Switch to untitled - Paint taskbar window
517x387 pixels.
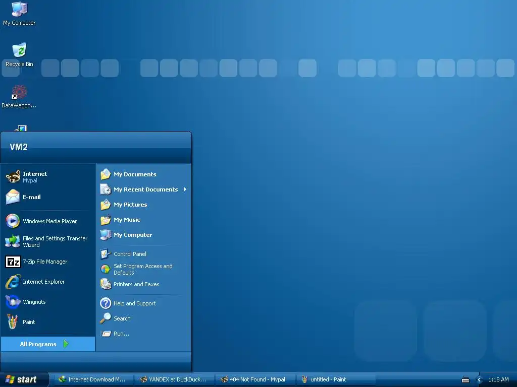click(336, 379)
